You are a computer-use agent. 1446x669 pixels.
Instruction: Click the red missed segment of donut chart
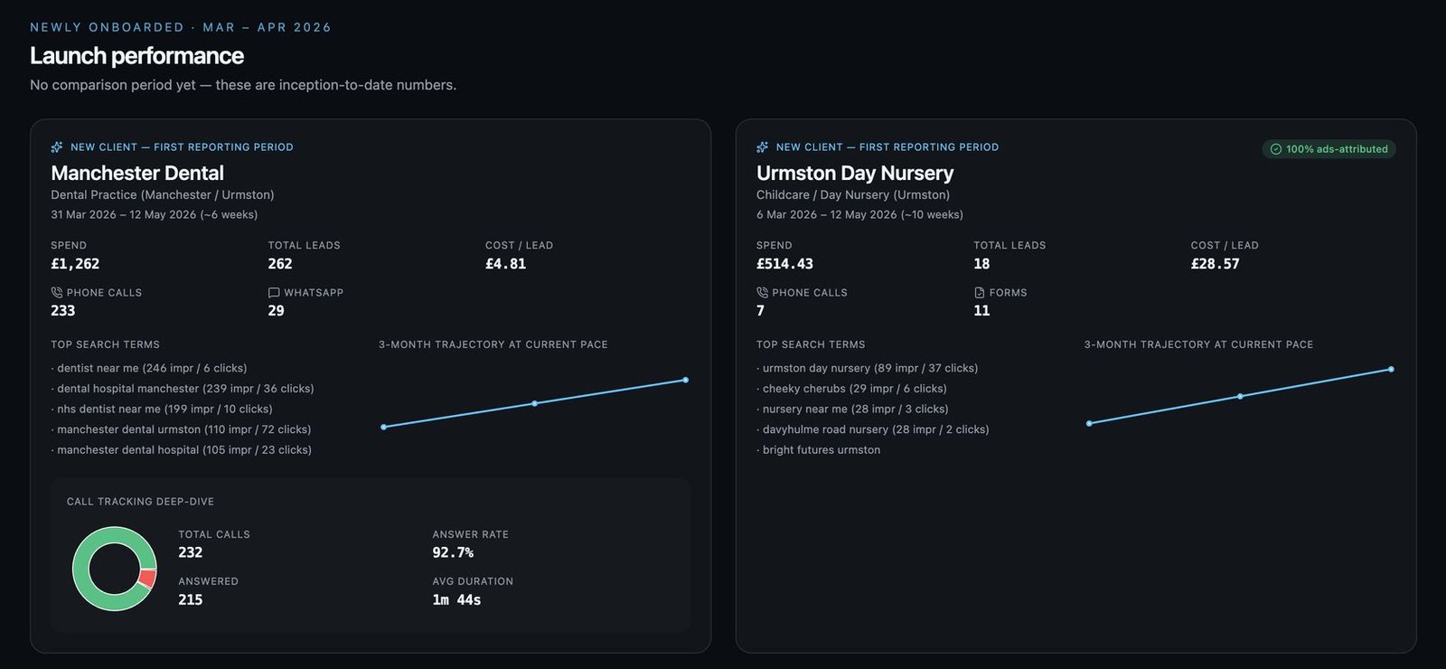pyautogui.click(x=147, y=579)
